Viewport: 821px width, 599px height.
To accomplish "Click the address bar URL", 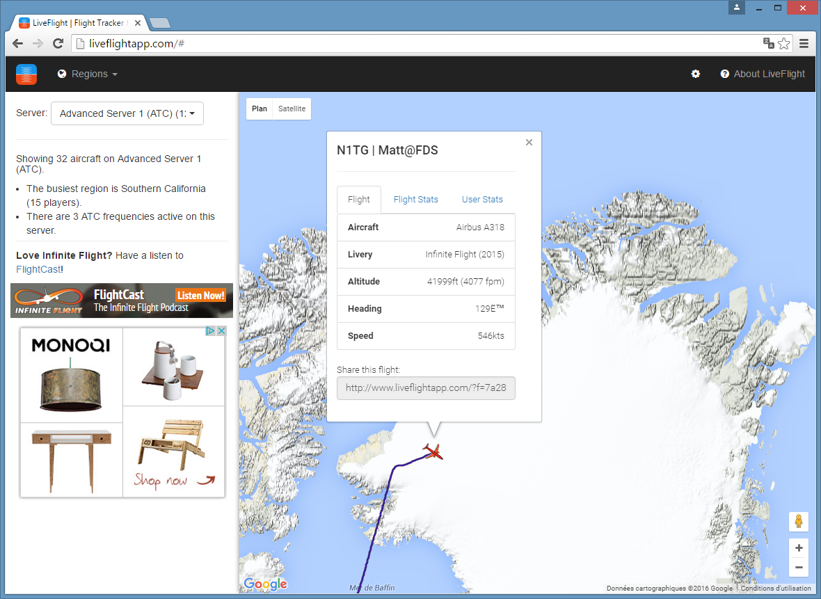I will pyautogui.click(x=136, y=43).
